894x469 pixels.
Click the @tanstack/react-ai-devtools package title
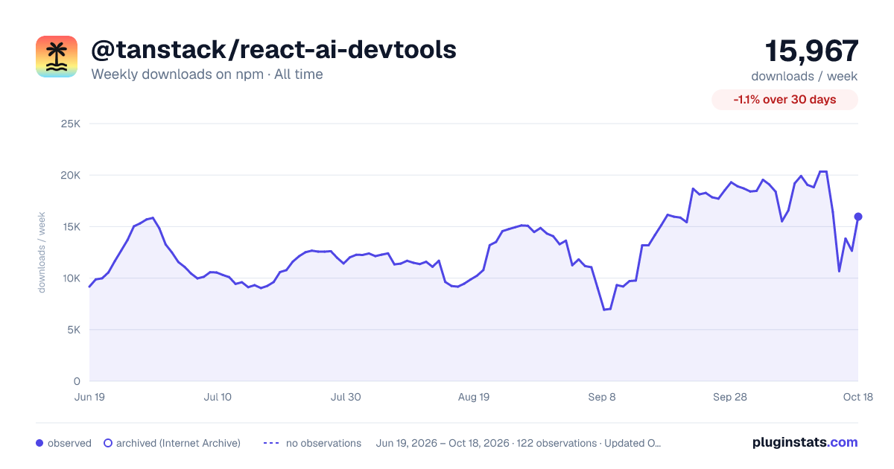pos(273,49)
